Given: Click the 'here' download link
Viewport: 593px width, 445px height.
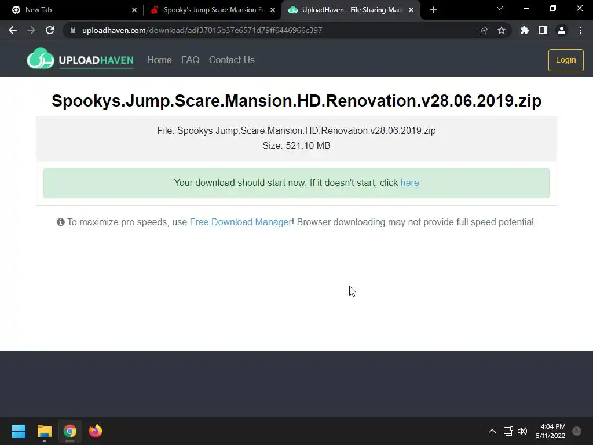Looking at the screenshot, I should tap(409, 183).
